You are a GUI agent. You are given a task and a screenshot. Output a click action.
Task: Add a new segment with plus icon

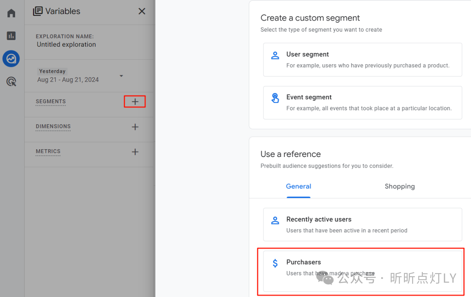pyautogui.click(x=135, y=102)
